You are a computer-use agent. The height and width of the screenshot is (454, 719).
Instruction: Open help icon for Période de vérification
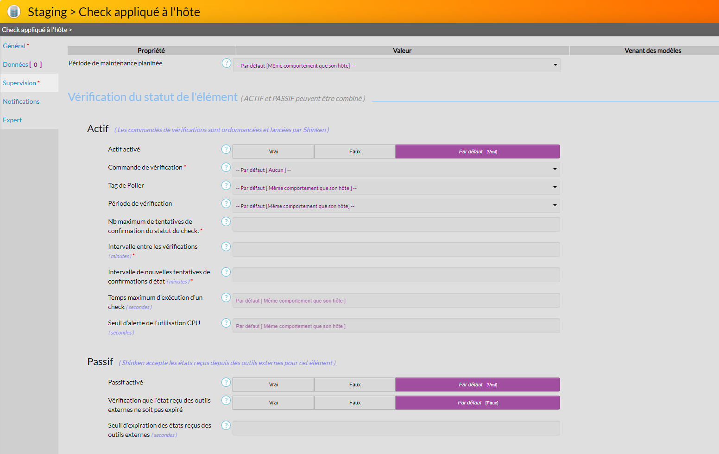[226, 203]
